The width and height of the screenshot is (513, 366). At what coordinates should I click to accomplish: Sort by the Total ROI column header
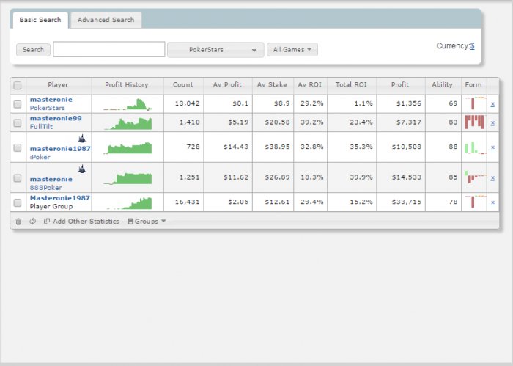coord(352,85)
